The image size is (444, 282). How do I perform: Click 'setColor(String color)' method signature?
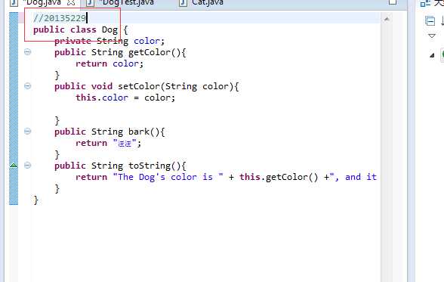(176, 86)
